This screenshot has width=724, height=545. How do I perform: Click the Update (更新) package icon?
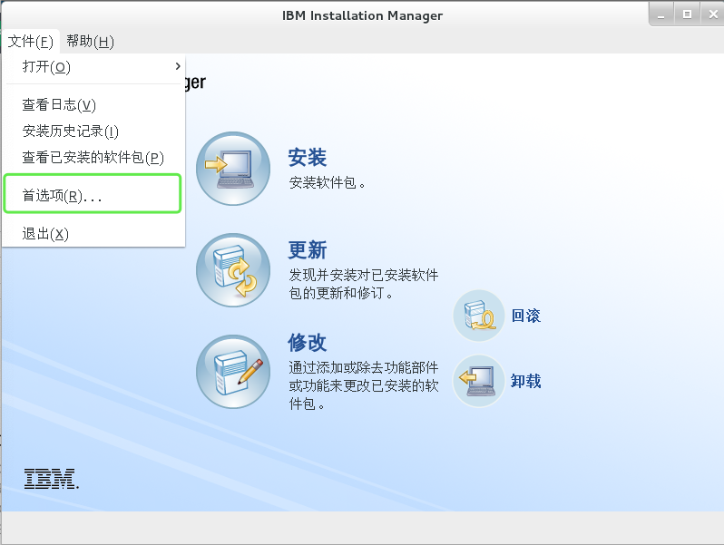[x=233, y=270]
